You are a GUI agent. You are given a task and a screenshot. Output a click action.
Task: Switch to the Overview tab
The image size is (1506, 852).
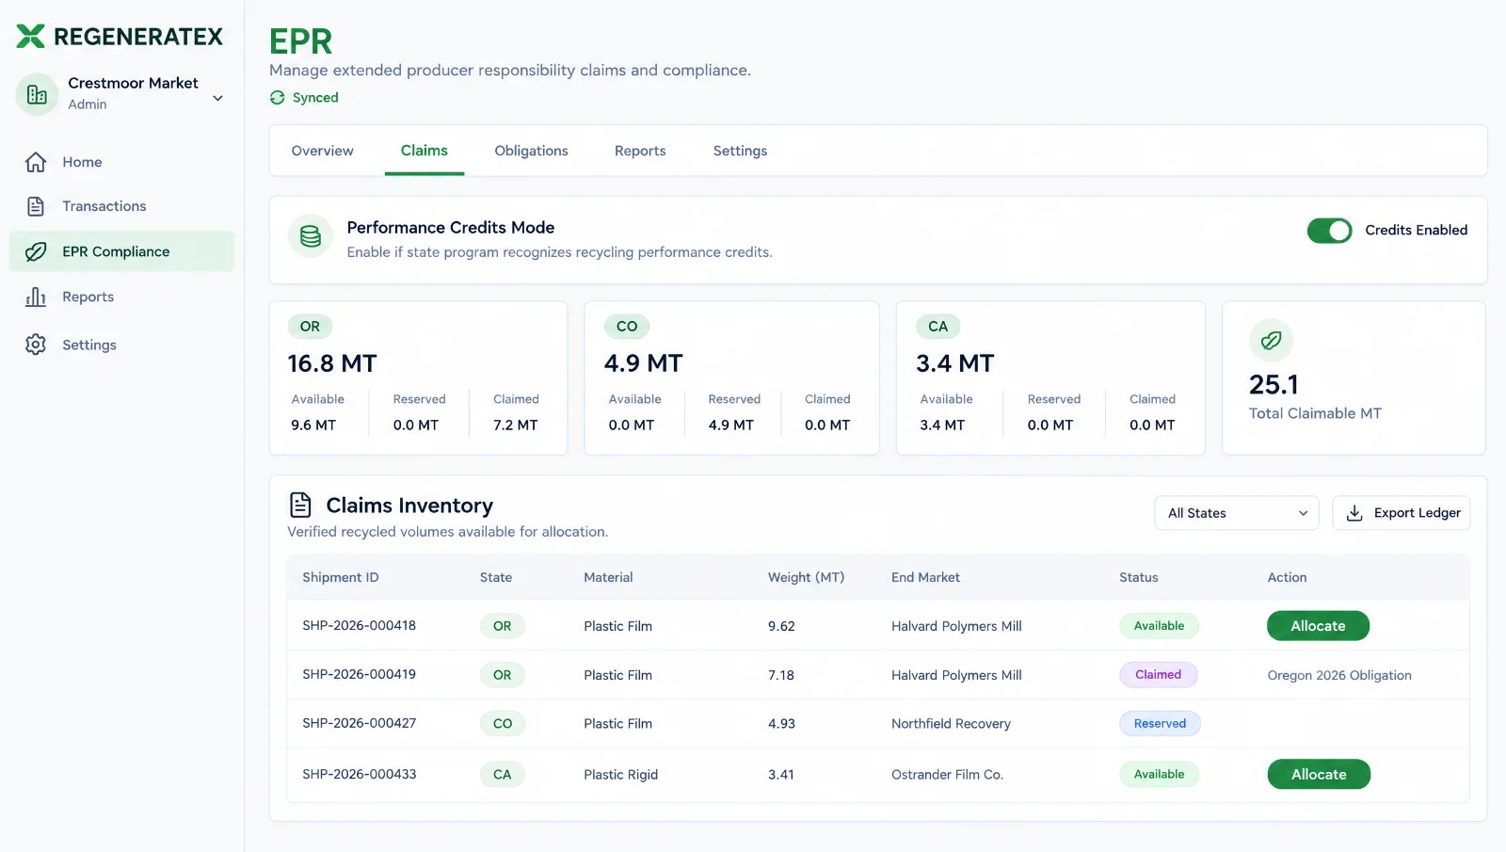(322, 151)
